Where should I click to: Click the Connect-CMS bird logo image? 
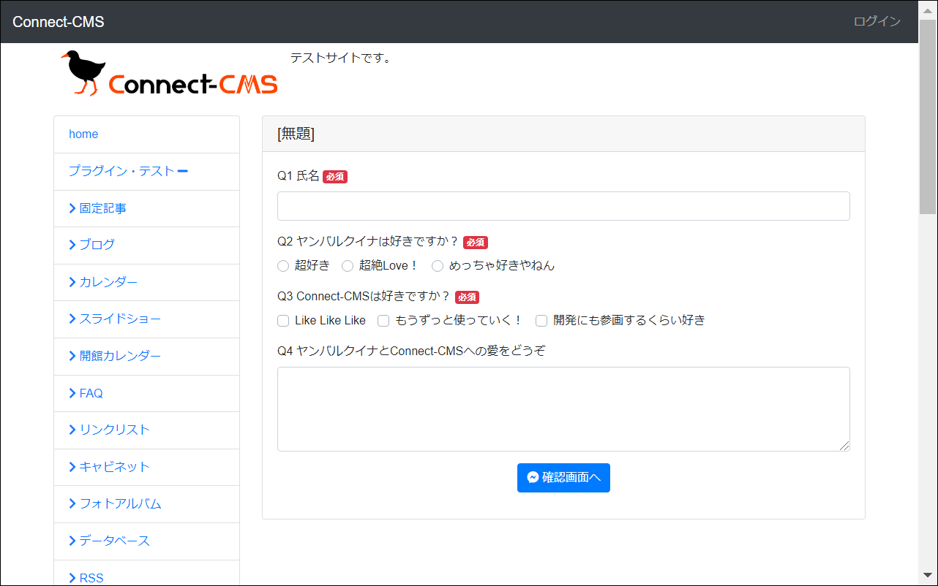[x=169, y=73]
